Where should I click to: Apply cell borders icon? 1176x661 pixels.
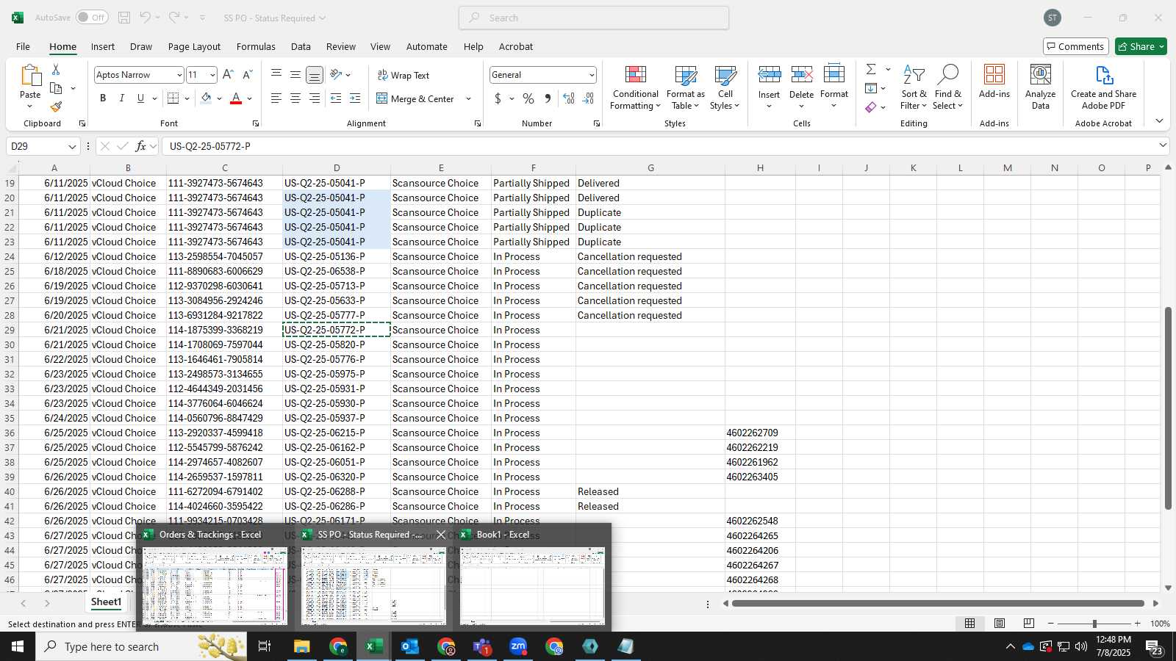[173, 98]
